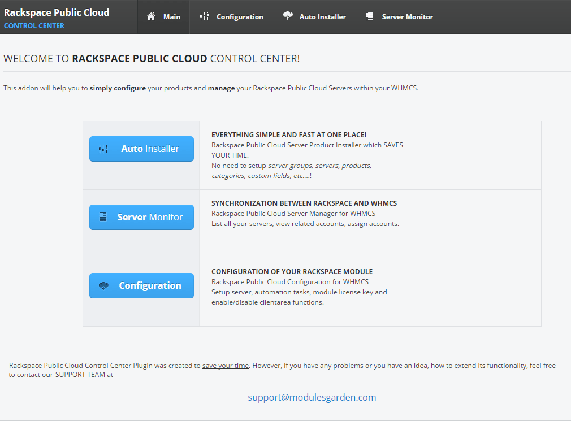Go to Auto Installer in the top navigation
Screen dimensions: 571x421
[315, 17]
